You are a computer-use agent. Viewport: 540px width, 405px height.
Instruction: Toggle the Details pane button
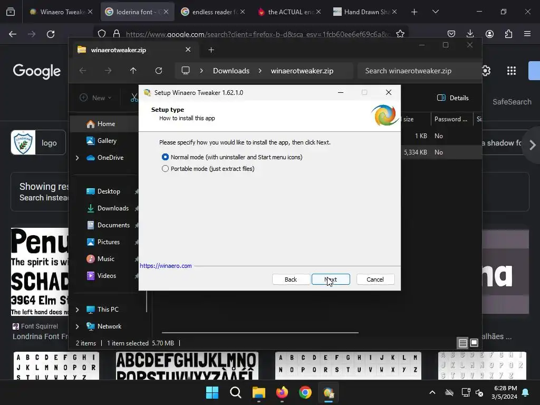(453, 98)
